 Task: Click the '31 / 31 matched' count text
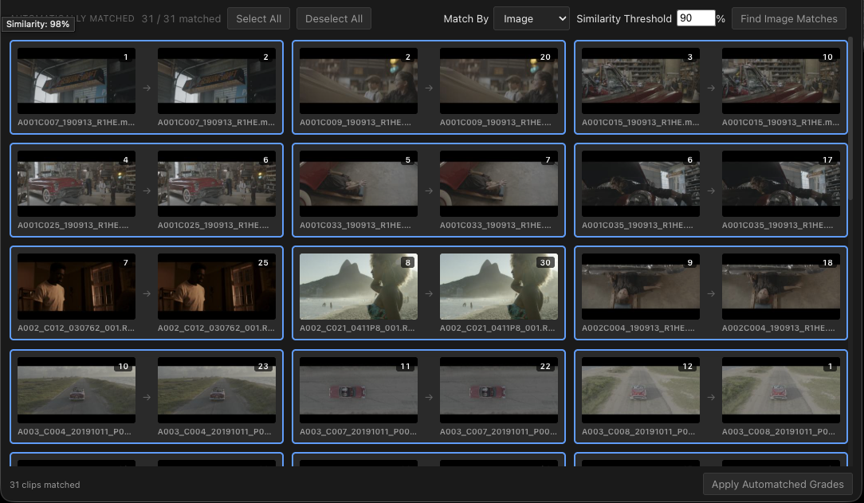[x=181, y=18]
